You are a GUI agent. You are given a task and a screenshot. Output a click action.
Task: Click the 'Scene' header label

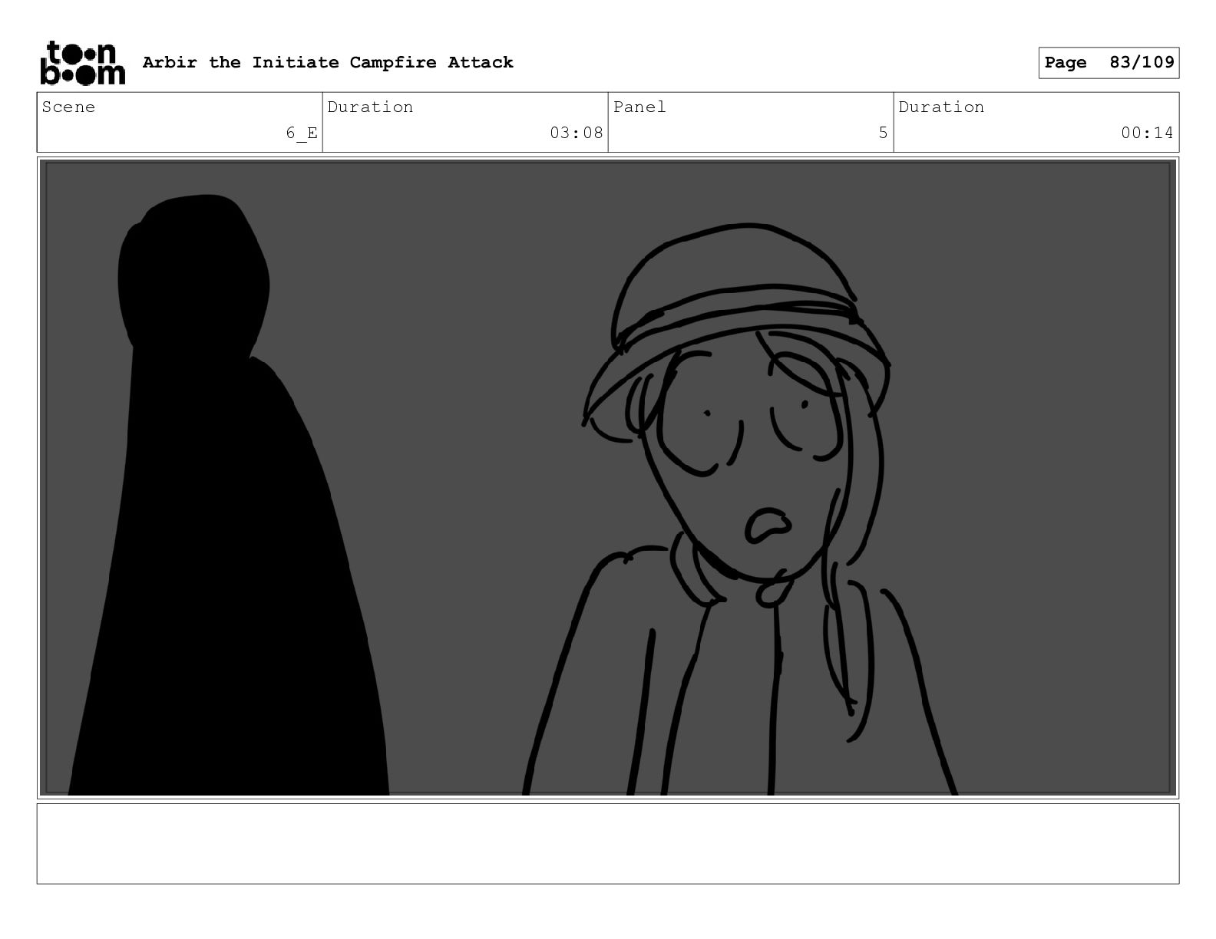69,107
